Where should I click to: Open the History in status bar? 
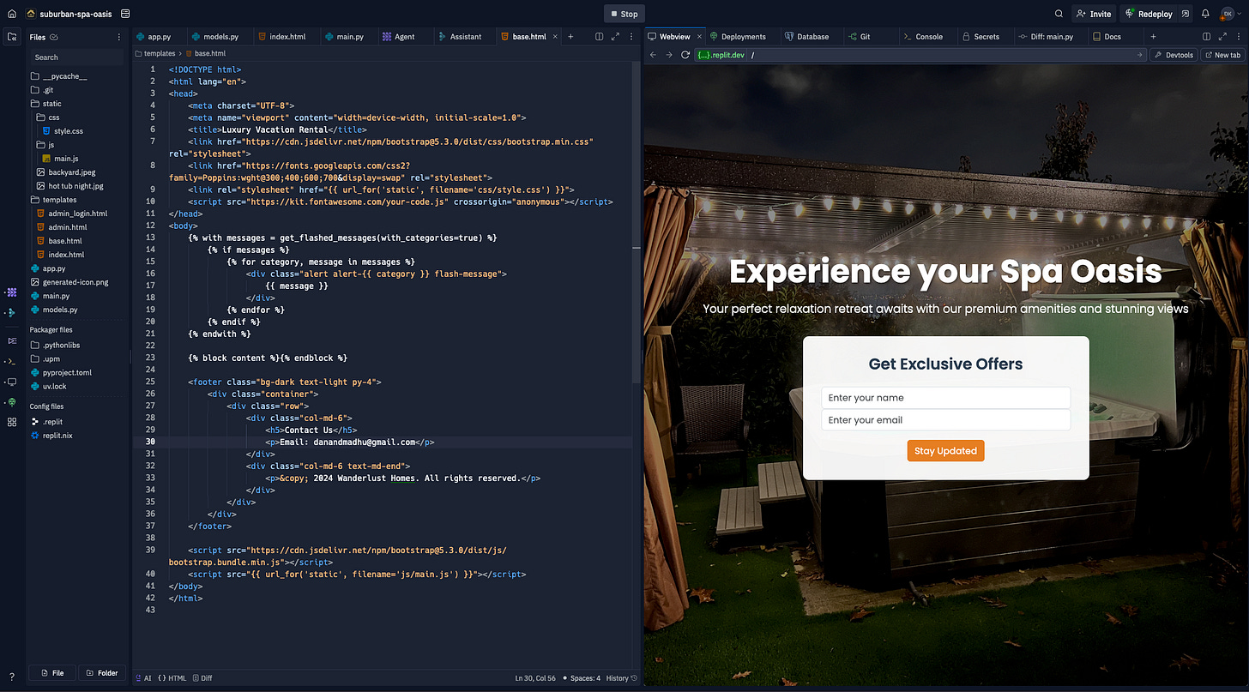pyautogui.click(x=621, y=678)
